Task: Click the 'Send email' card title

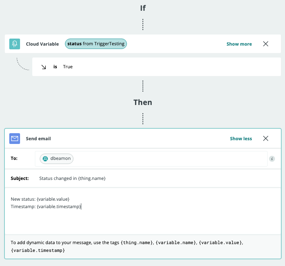Action: (38, 139)
